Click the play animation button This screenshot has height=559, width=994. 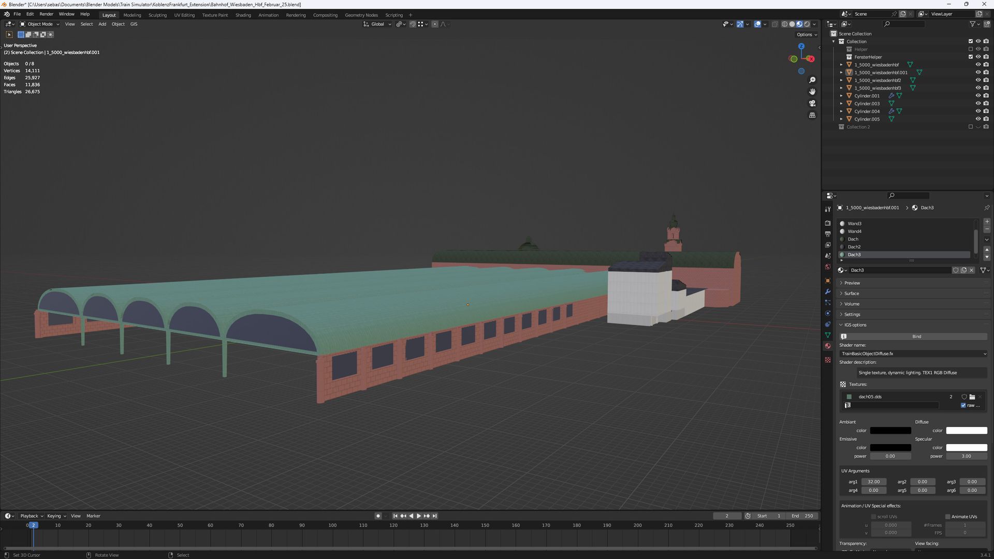[418, 516]
